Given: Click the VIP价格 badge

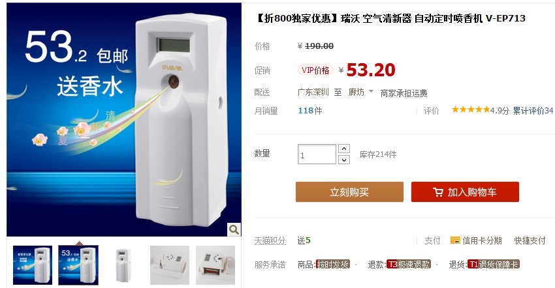Looking at the screenshot, I should [315, 70].
